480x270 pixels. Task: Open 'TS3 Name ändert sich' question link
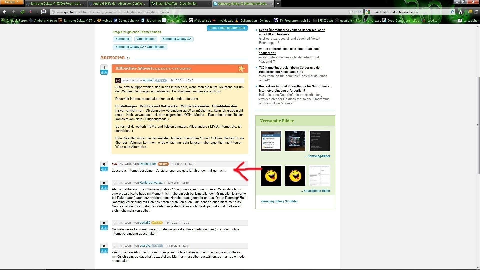point(290,70)
